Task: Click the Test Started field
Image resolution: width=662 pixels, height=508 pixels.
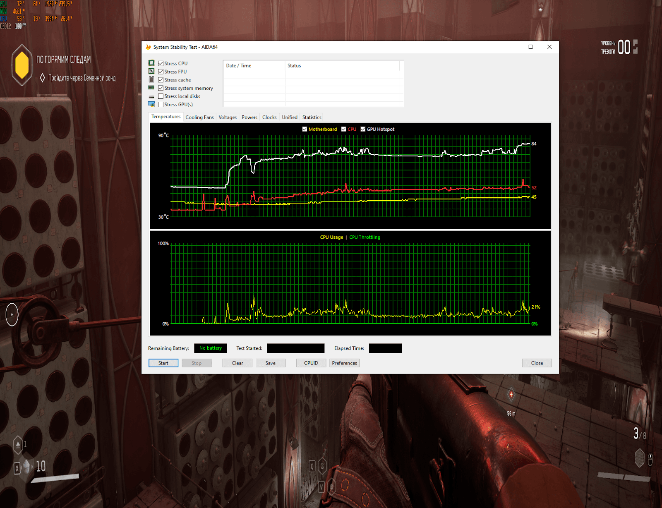Action: point(296,348)
